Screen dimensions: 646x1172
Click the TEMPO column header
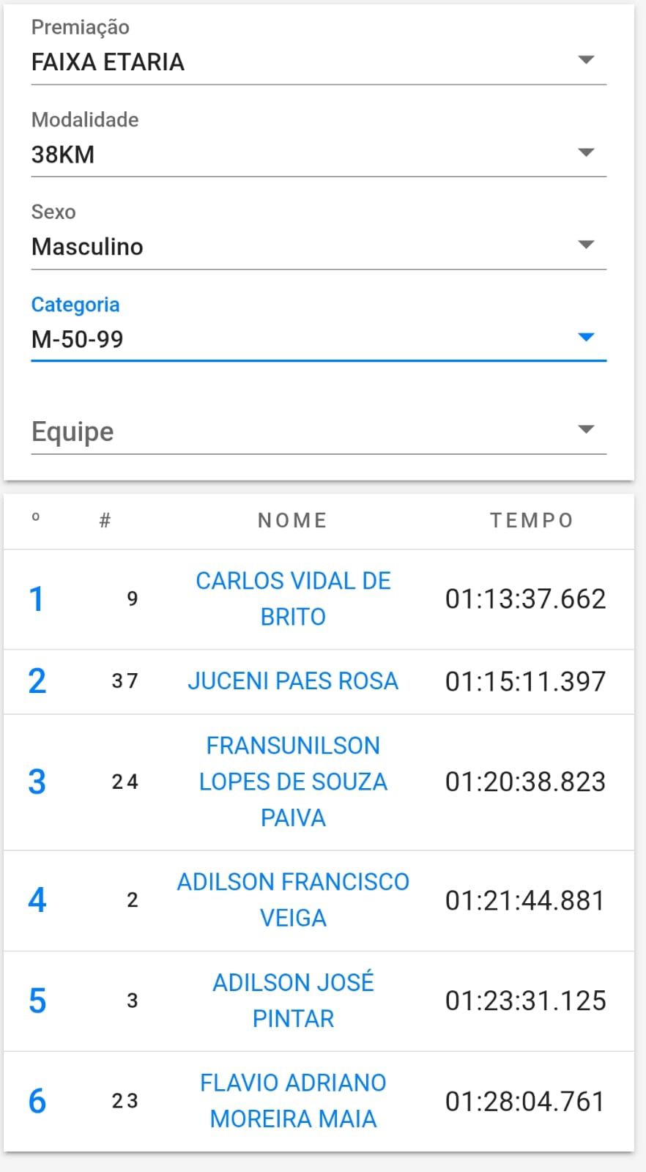(x=532, y=520)
